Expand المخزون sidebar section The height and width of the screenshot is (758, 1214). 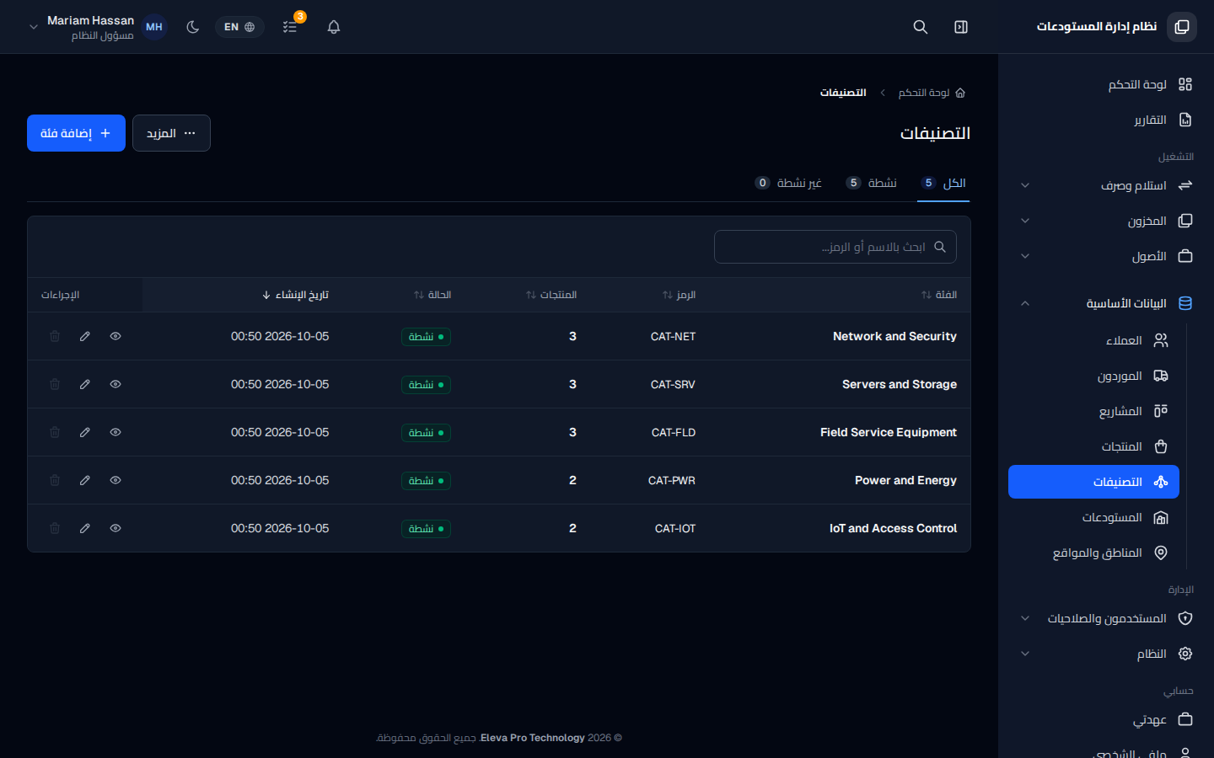[1106, 221]
